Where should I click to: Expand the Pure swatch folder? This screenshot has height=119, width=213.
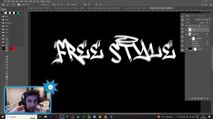coord(1,32)
